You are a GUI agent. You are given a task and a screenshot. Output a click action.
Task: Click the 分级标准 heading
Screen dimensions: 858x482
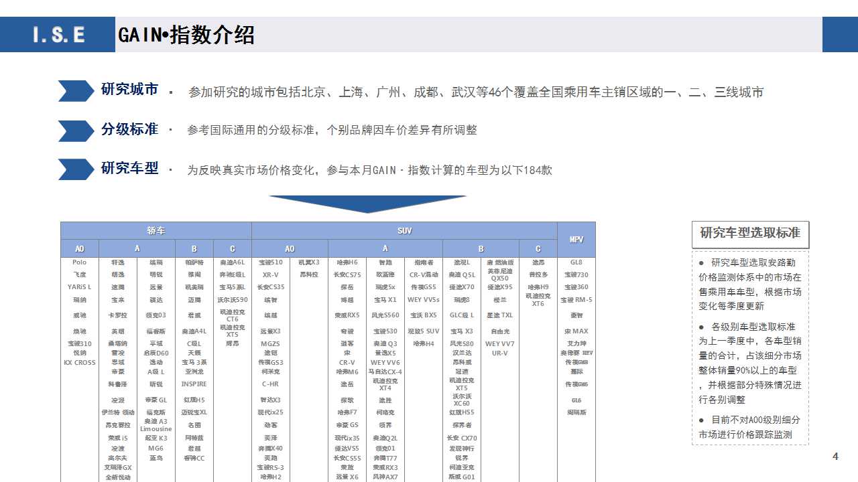pos(129,129)
